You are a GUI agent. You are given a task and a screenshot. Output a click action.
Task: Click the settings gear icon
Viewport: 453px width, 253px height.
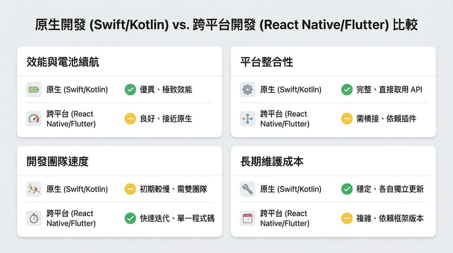(x=247, y=90)
